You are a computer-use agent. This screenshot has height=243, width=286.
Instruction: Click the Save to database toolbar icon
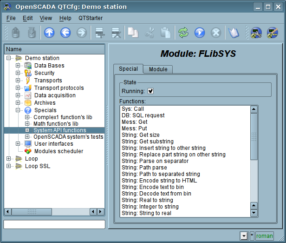[x=32, y=33]
